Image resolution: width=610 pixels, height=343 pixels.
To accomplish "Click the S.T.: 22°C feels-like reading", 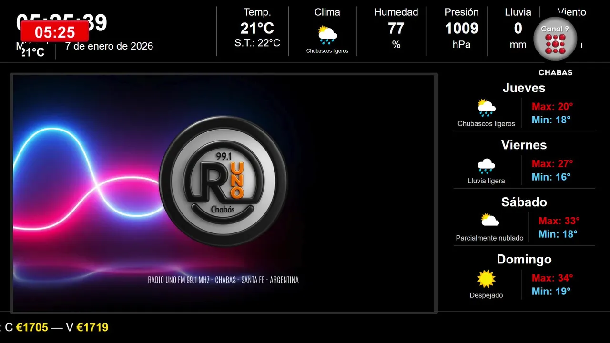I will [x=257, y=43].
